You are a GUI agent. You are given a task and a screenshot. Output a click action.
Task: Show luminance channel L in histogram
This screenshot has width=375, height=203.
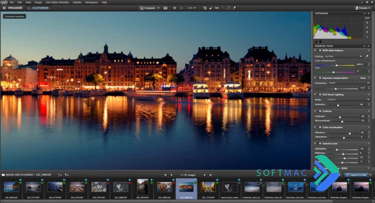[367, 37]
